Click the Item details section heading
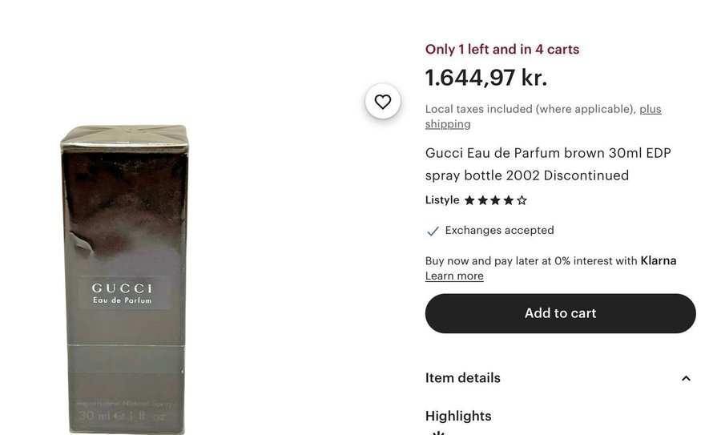Screen dimensions: 721x435 (463, 378)
